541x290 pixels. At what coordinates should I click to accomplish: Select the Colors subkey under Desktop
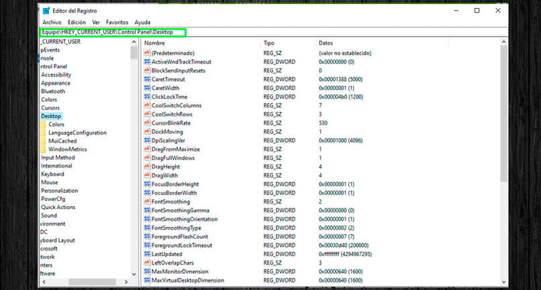(56, 125)
